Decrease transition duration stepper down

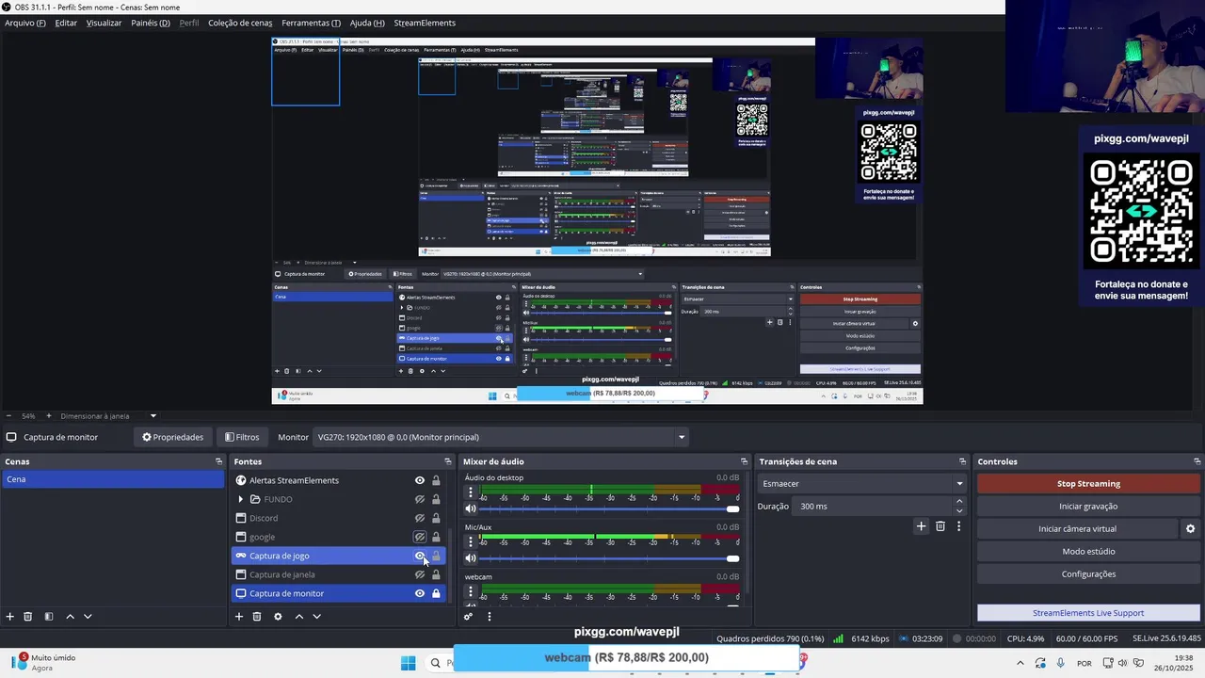point(959,510)
